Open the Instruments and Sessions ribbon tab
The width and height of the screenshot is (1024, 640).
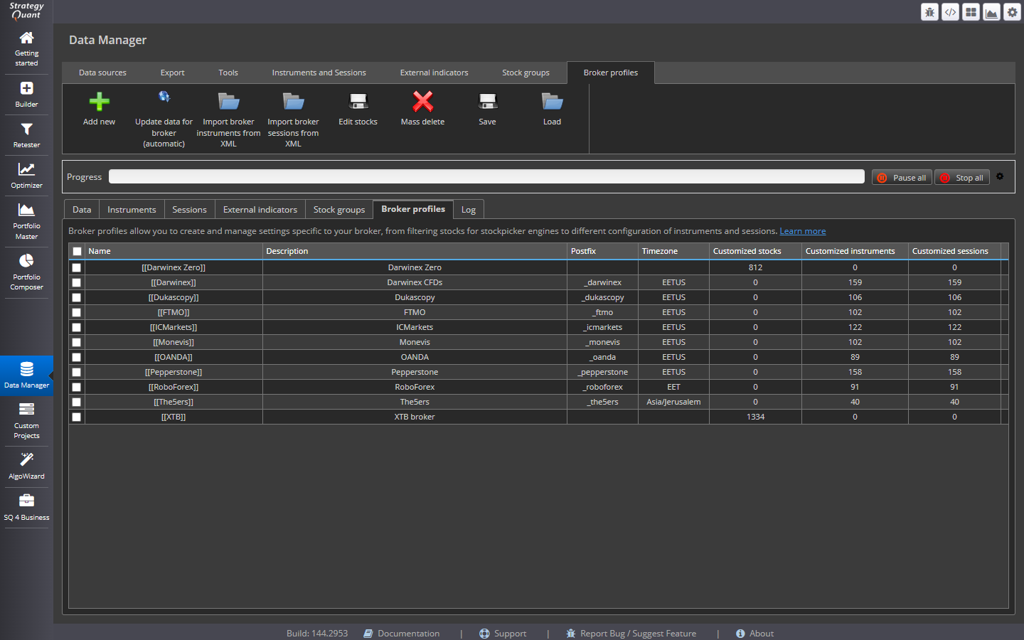click(x=319, y=73)
